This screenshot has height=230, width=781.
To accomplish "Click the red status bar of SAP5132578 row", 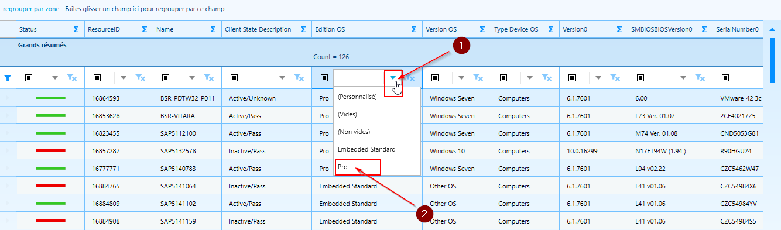I will (50, 150).
